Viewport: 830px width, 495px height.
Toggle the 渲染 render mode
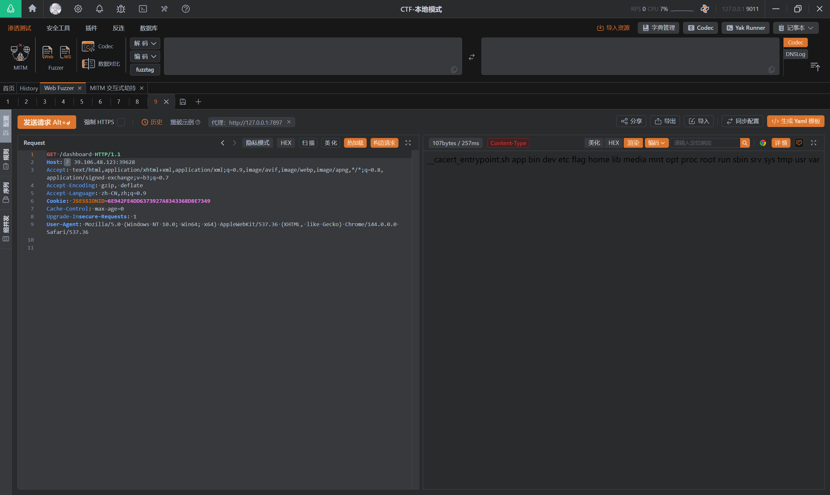(633, 143)
